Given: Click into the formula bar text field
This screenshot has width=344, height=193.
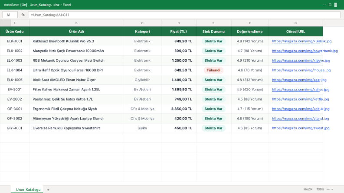Looking at the screenshot, I should click(x=184, y=15).
